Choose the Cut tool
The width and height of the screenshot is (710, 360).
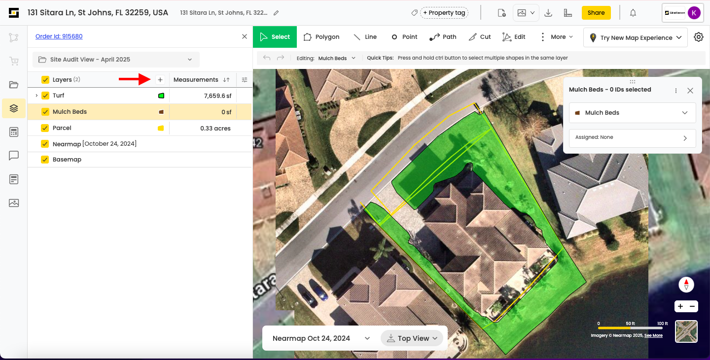(480, 37)
